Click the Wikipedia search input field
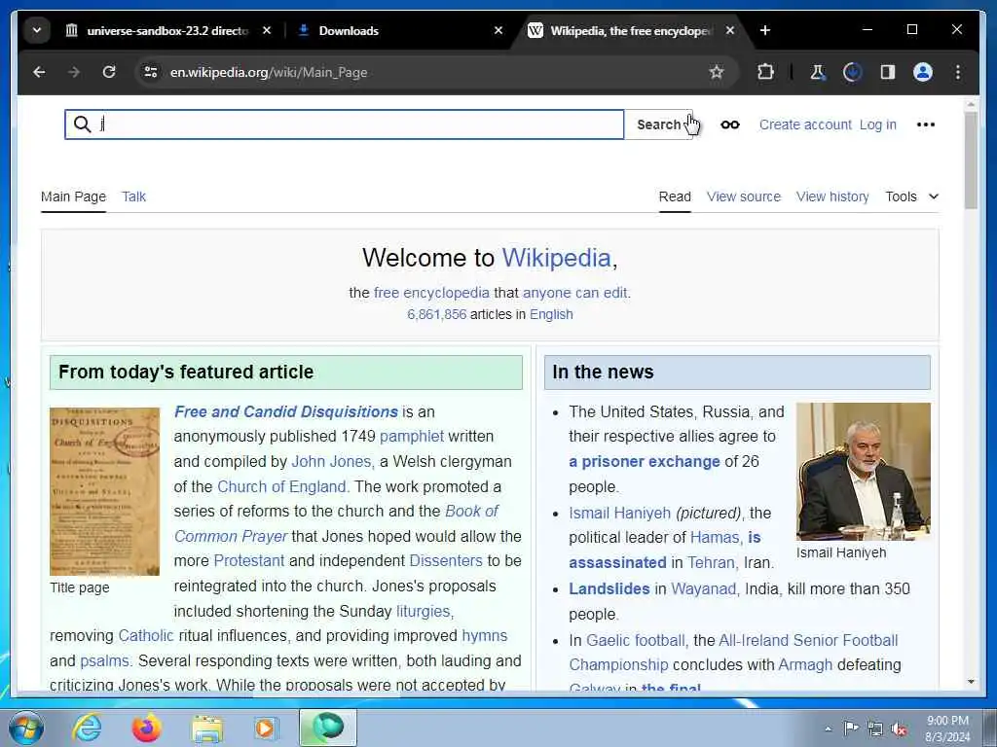 [x=344, y=124]
